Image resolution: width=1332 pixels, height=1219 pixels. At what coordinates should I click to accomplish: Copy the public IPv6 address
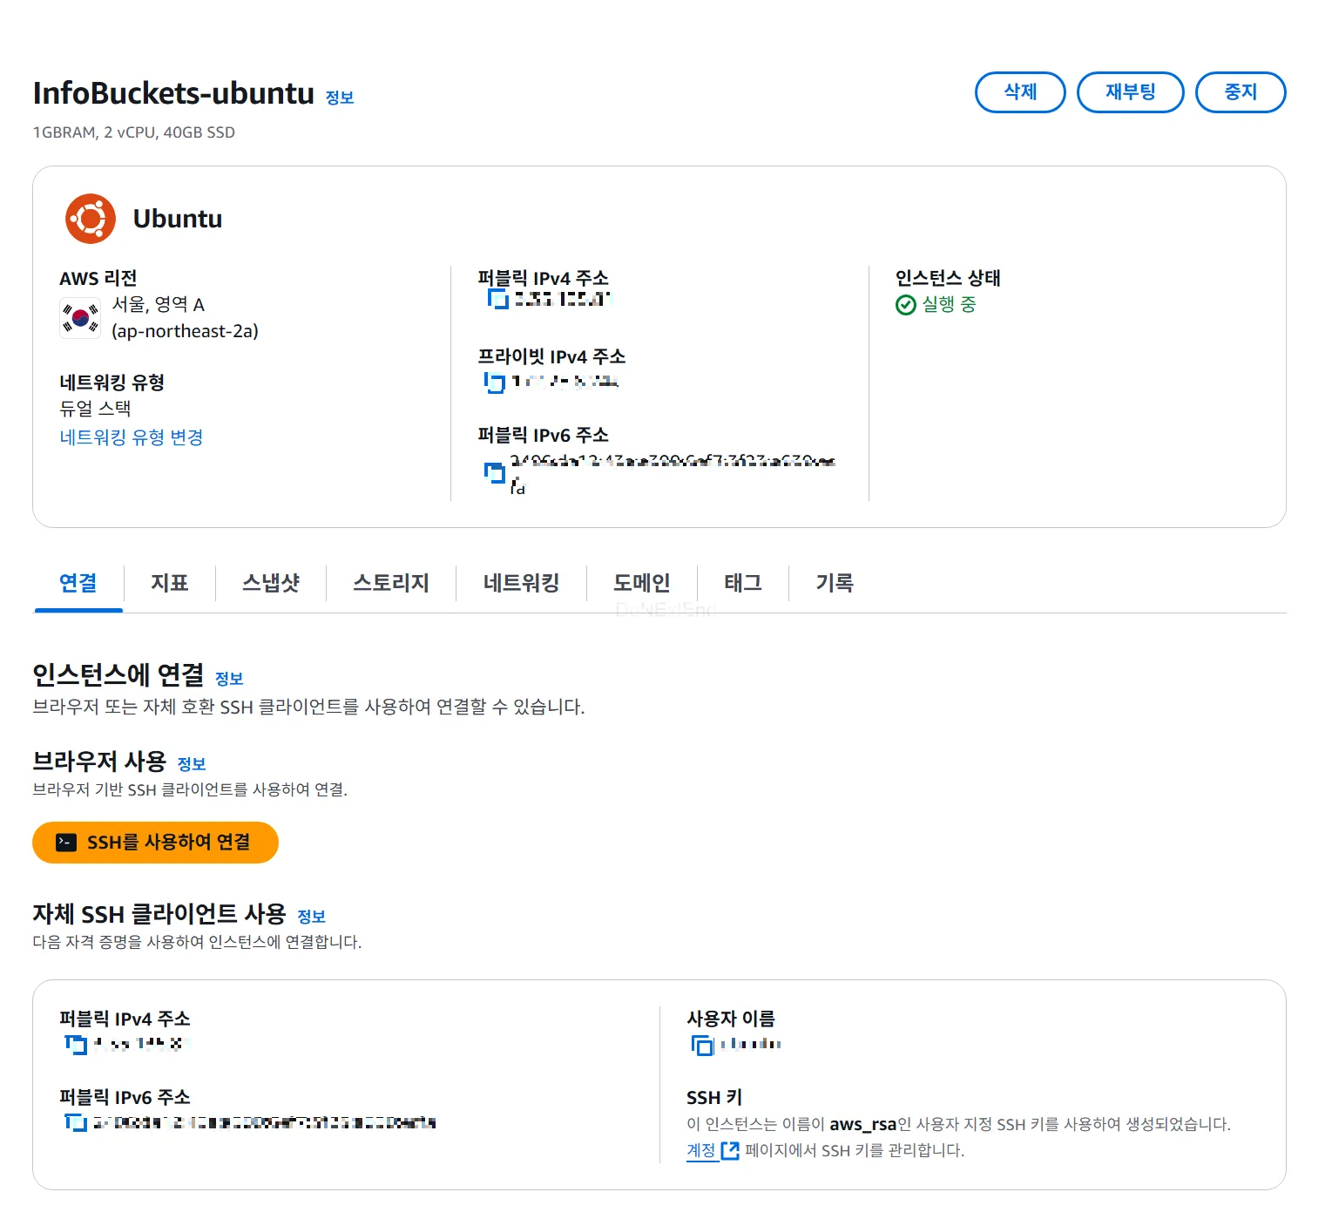pyautogui.click(x=494, y=473)
